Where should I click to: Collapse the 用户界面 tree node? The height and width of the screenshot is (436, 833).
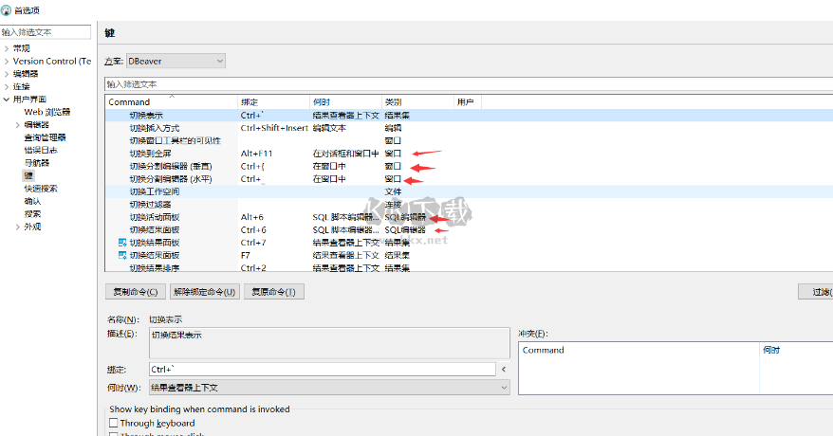[x=7, y=100]
